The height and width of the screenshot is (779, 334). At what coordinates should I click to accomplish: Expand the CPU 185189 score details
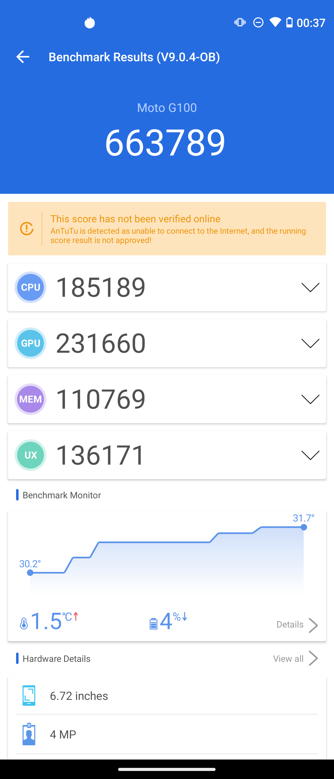pyautogui.click(x=310, y=287)
